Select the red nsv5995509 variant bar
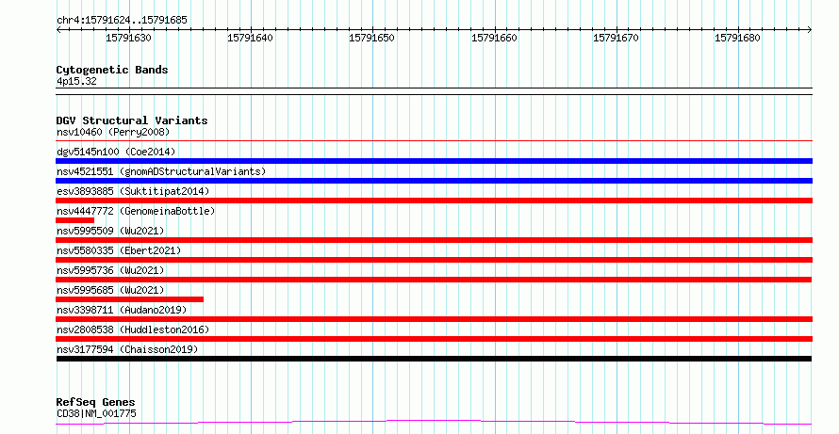839x434 pixels. tap(434, 240)
